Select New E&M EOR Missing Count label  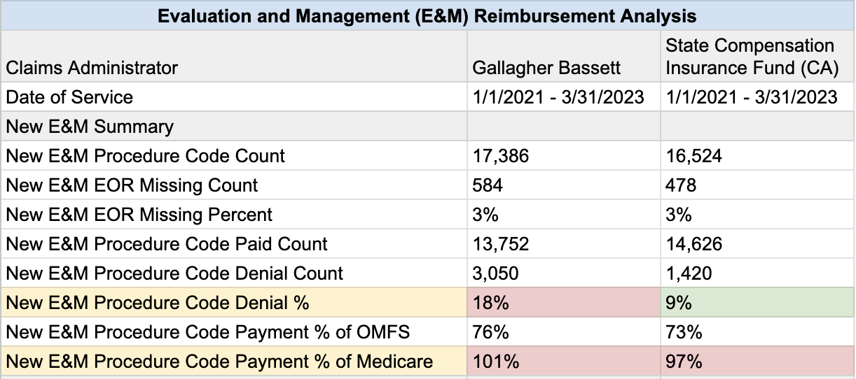tap(234, 185)
